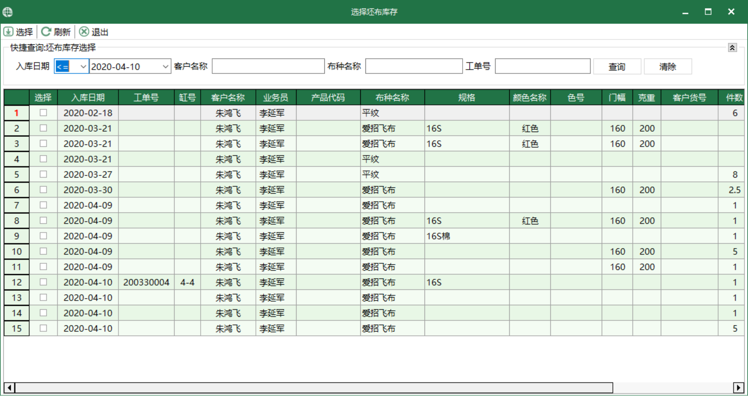
Task: Click the 查询 button
Action: [617, 67]
